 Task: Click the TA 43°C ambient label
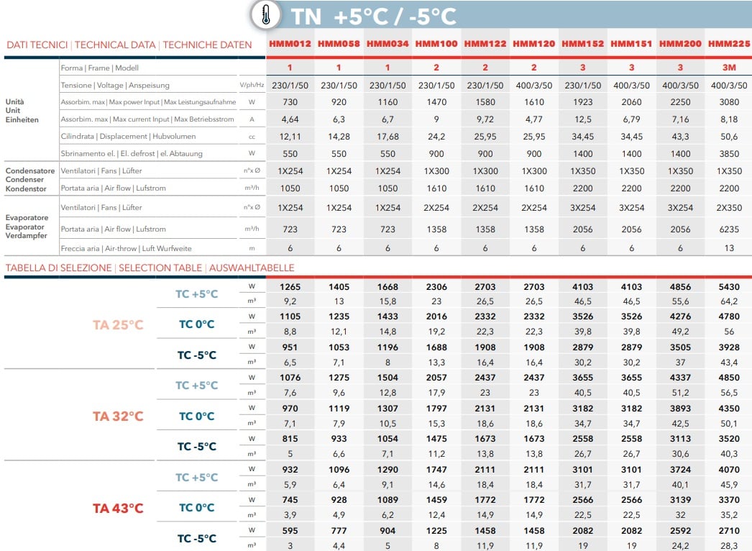tap(118, 509)
